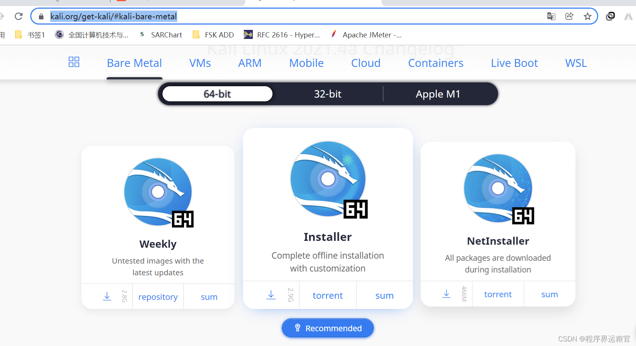The image size is (636, 346).
Task: Click the swirl extension icon beside address bar
Action: click(610, 16)
